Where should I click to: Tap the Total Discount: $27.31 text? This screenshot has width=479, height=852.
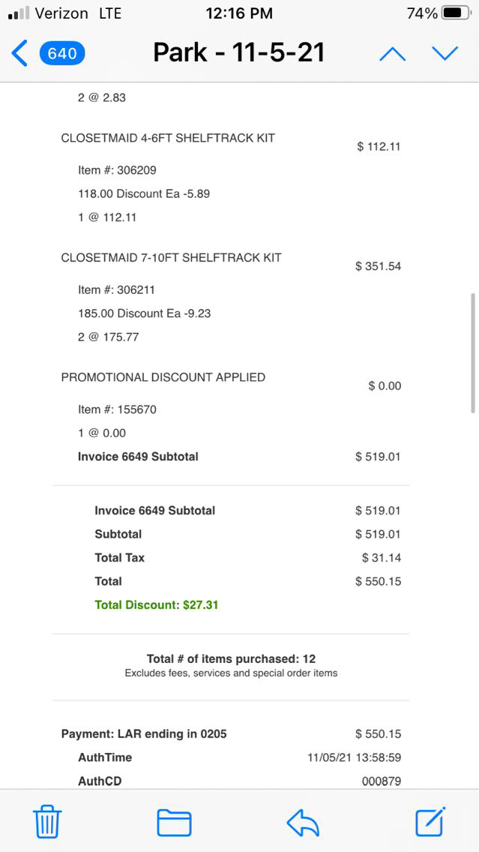[x=157, y=604]
